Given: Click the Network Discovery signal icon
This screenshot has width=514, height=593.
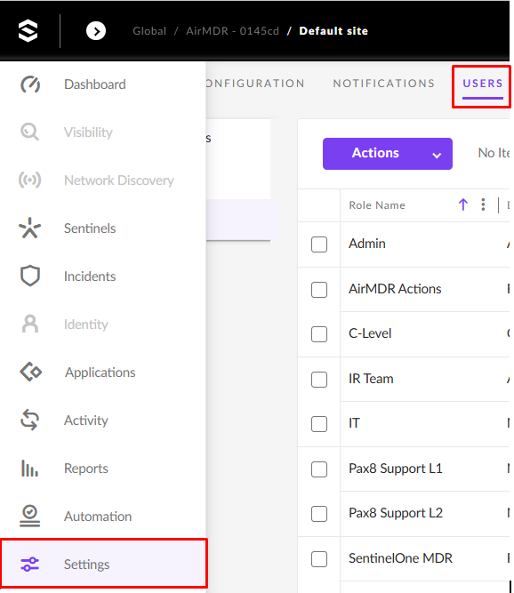Looking at the screenshot, I should pos(30,180).
